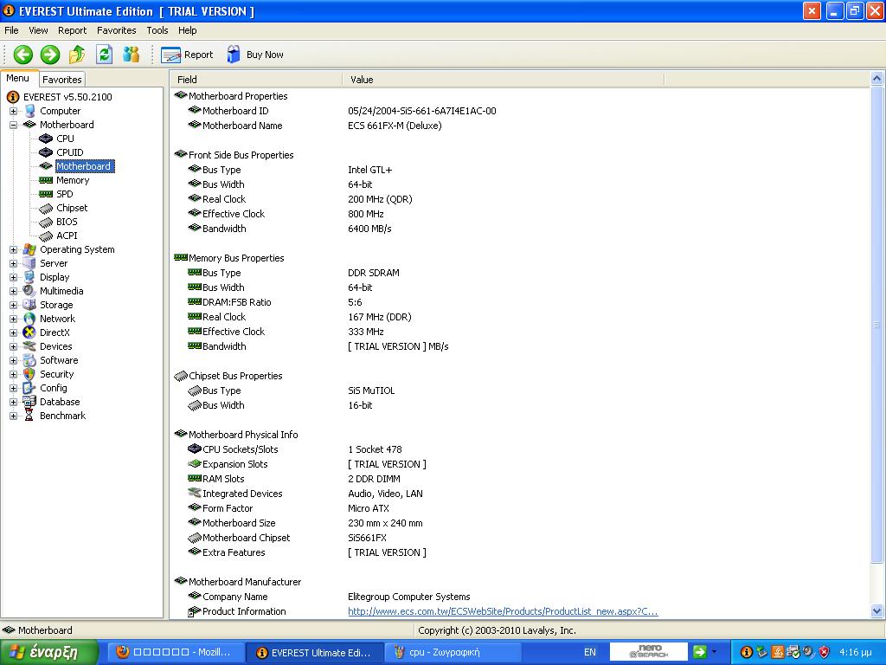Image resolution: width=886 pixels, height=665 pixels.
Task: Go up one level with Up arrow icon
Action: pyautogui.click(x=77, y=55)
